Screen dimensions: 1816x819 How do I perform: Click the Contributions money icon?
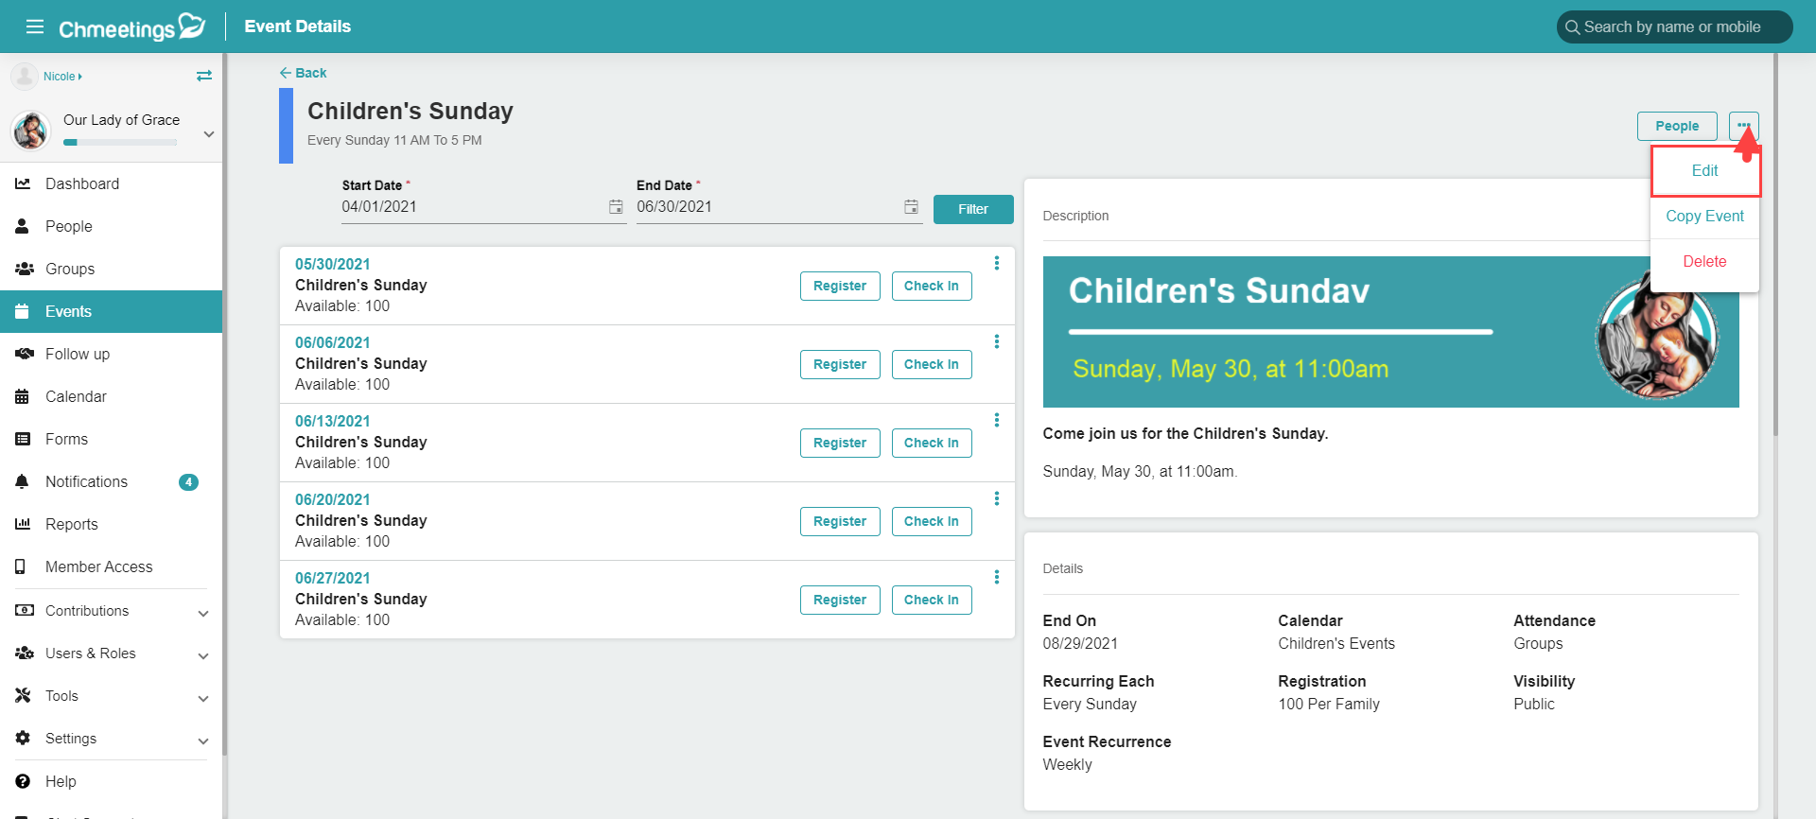click(x=24, y=610)
